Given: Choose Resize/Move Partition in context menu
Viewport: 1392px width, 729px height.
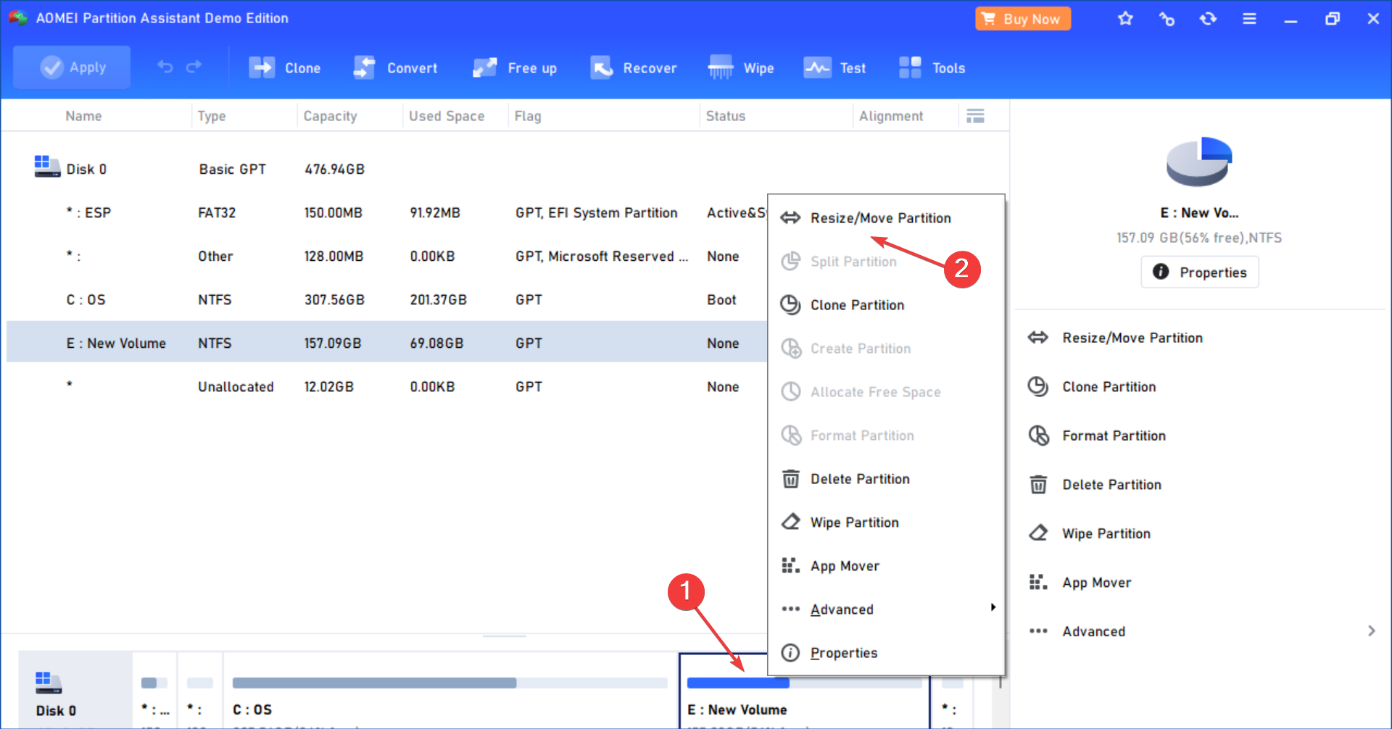Looking at the screenshot, I should point(886,218).
